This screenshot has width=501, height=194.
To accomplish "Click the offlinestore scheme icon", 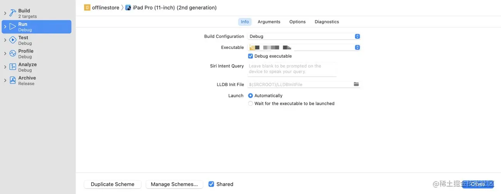I will point(87,8).
